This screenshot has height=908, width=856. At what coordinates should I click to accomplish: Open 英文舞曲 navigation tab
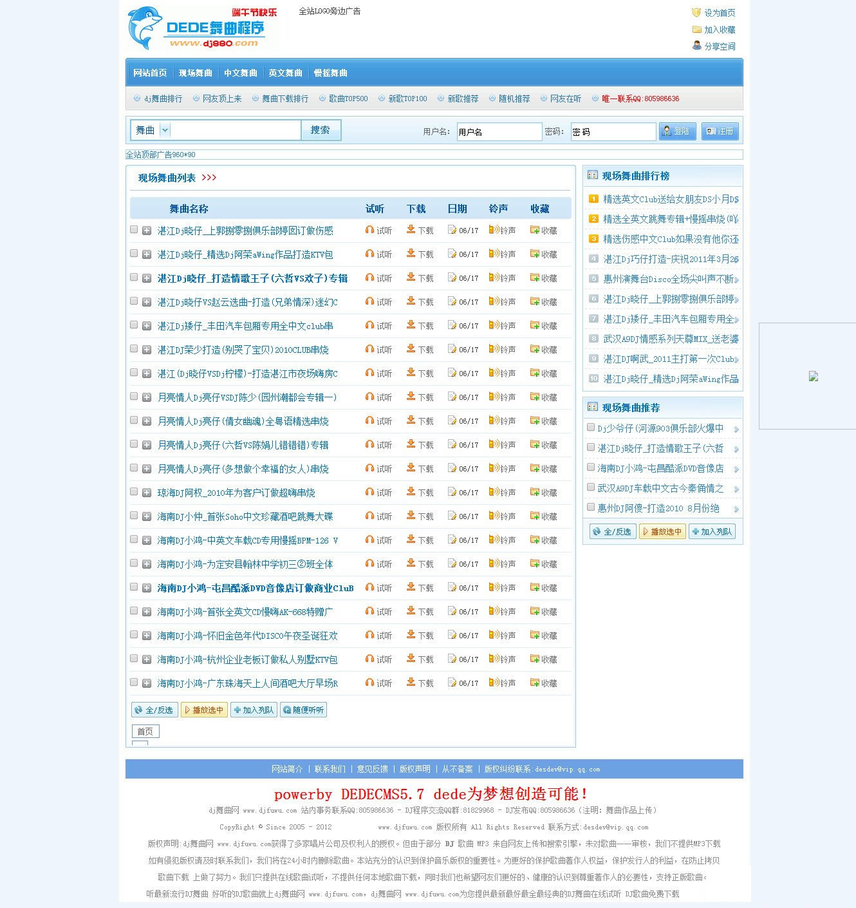click(x=285, y=73)
